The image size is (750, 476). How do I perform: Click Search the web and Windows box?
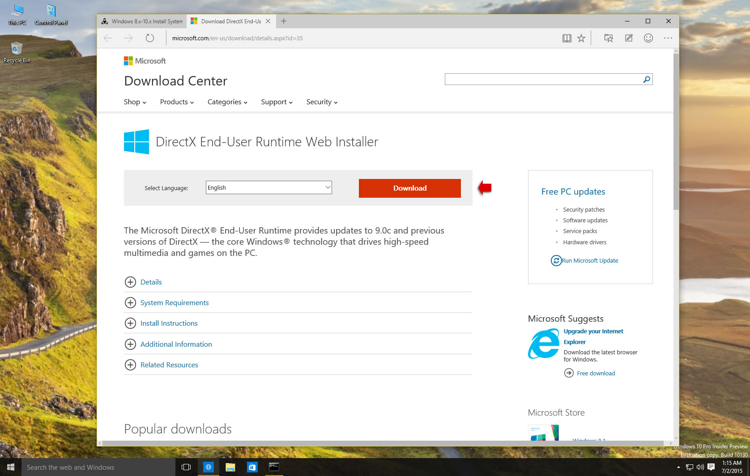tap(98, 467)
